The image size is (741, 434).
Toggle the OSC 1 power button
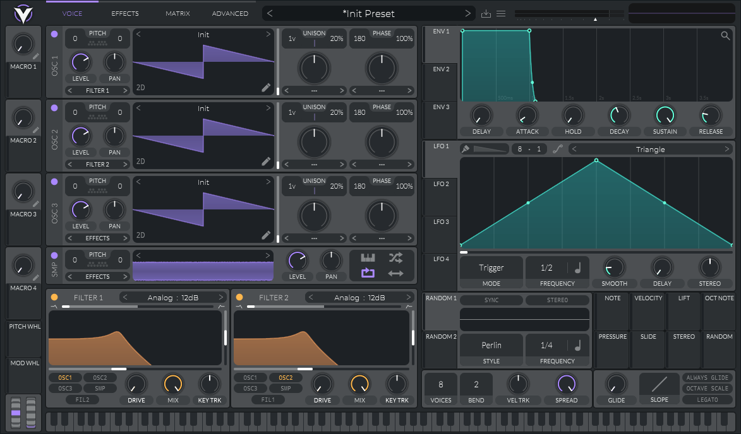54,35
